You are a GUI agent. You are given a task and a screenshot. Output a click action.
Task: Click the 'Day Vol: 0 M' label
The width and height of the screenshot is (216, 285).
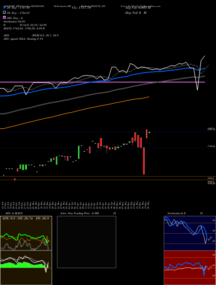(x=136, y=13)
